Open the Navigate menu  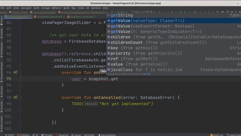pos(26,8)
